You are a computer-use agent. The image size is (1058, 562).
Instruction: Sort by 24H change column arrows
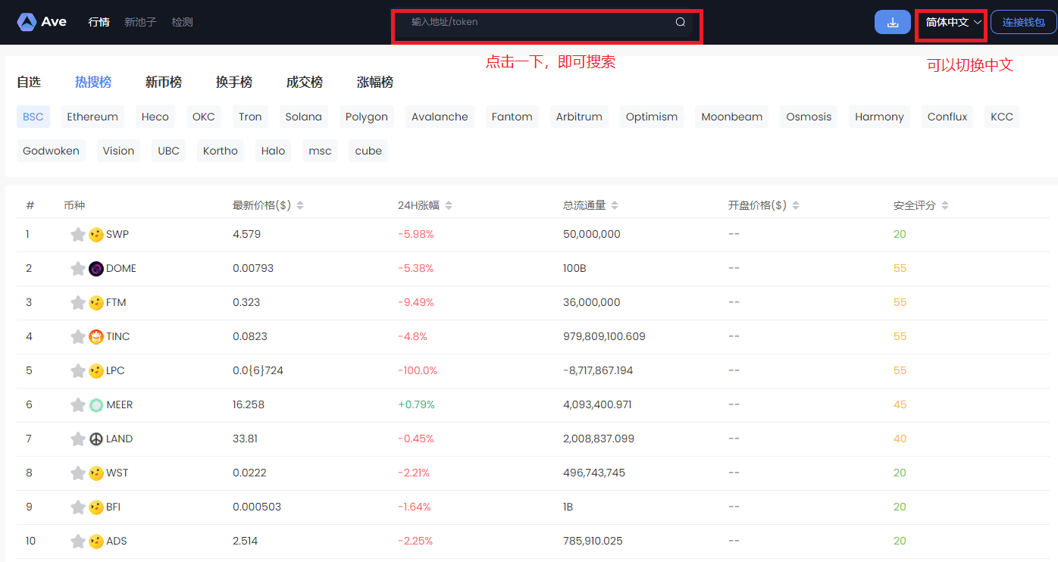(x=449, y=206)
